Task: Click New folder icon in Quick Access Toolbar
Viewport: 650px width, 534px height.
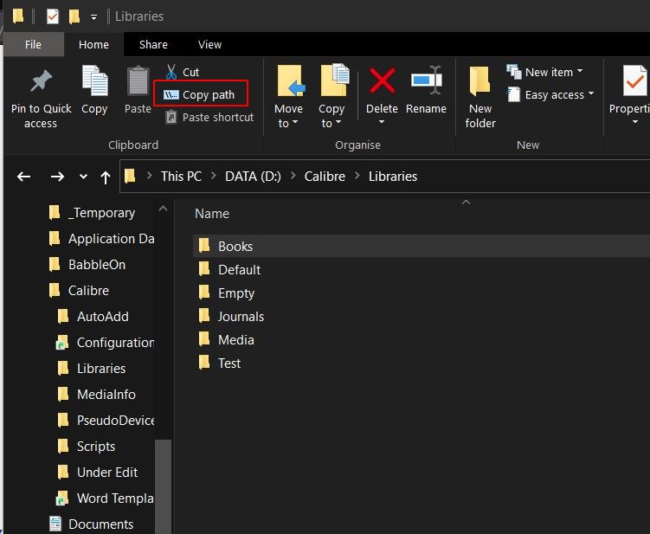Action: coord(74,16)
